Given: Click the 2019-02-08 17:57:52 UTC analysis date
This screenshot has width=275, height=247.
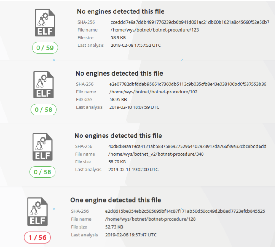Looking at the screenshot, I should tap(136, 45).
